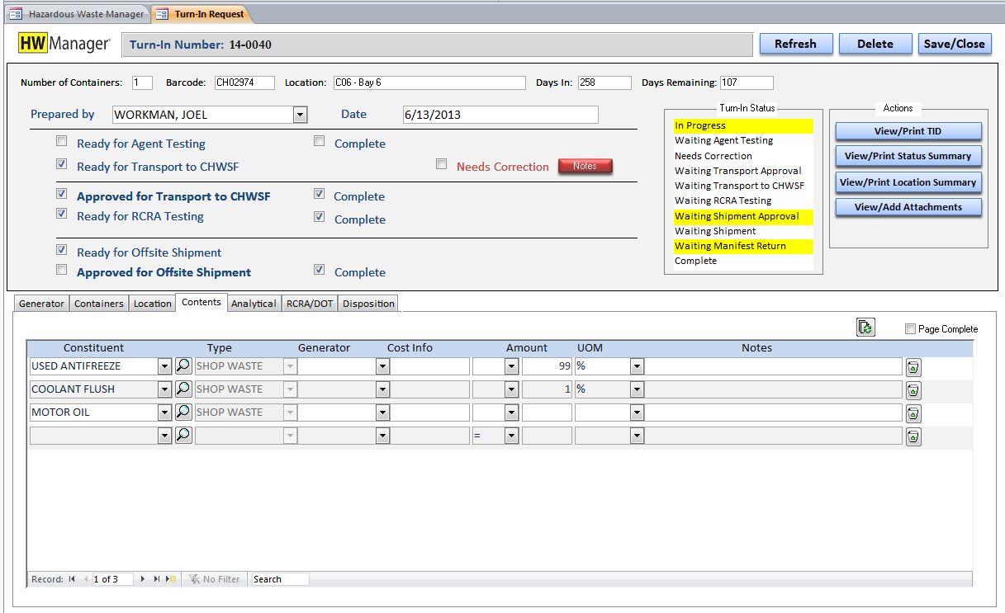This screenshot has height=613, width=1005.
Task: Uncheck Ready for Transport to CHWSF
Action: tap(61, 164)
